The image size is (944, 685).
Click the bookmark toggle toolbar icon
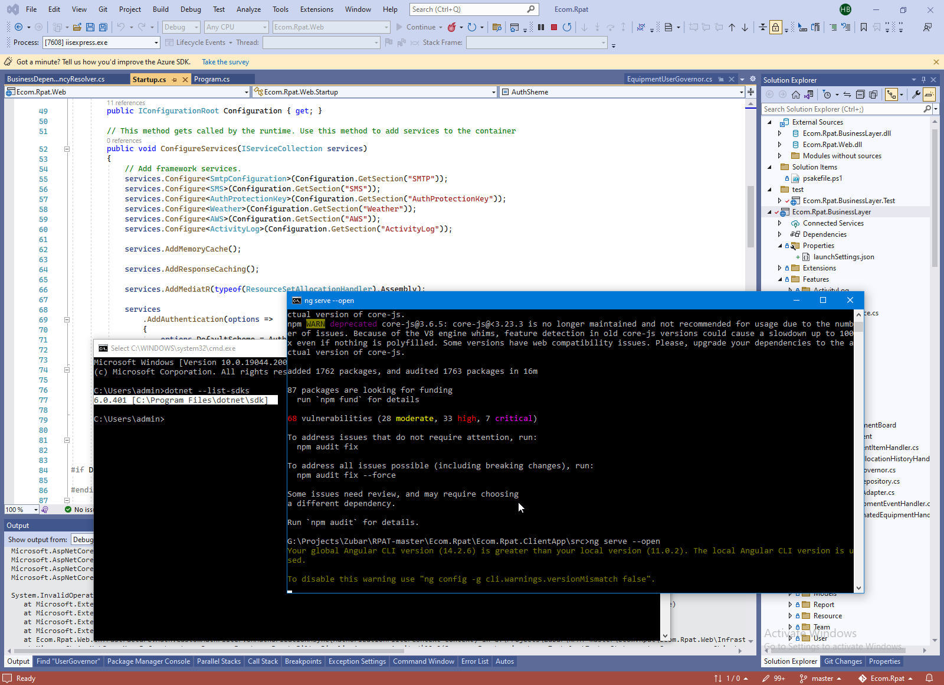[x=864, y=27]
